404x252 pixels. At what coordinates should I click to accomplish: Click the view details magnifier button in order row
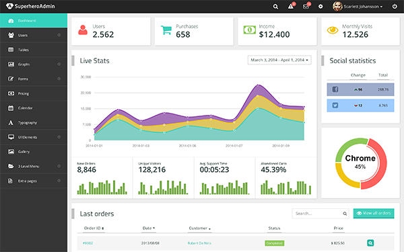[x=370, y=243]
